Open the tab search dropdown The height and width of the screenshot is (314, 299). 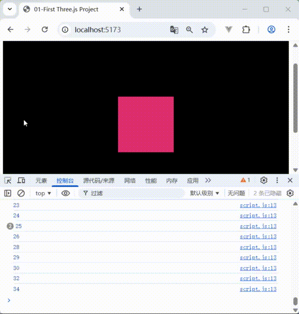click(10, 9)
